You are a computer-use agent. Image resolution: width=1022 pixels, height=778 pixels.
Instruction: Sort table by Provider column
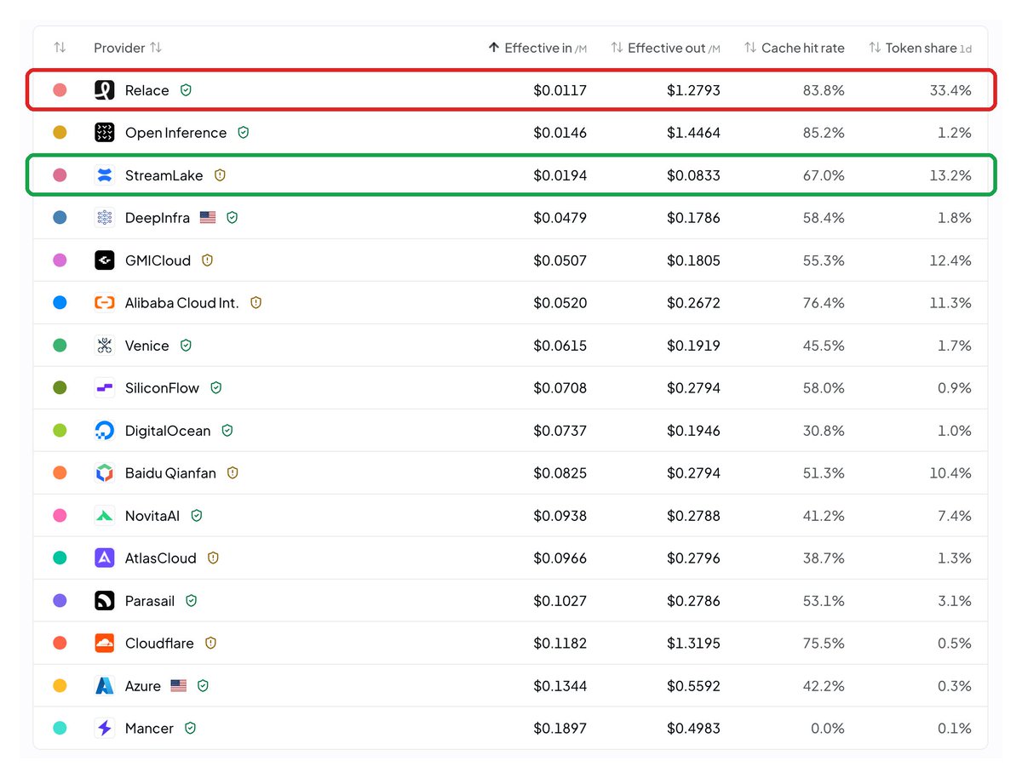click(x=128, y=48)
